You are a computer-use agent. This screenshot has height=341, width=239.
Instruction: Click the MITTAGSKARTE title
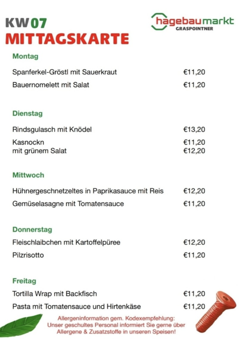tap(67, 39)
